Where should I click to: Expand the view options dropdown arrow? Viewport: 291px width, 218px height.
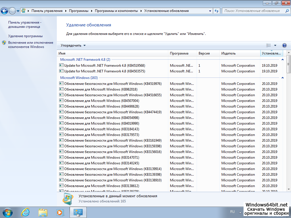coord(275,45)
